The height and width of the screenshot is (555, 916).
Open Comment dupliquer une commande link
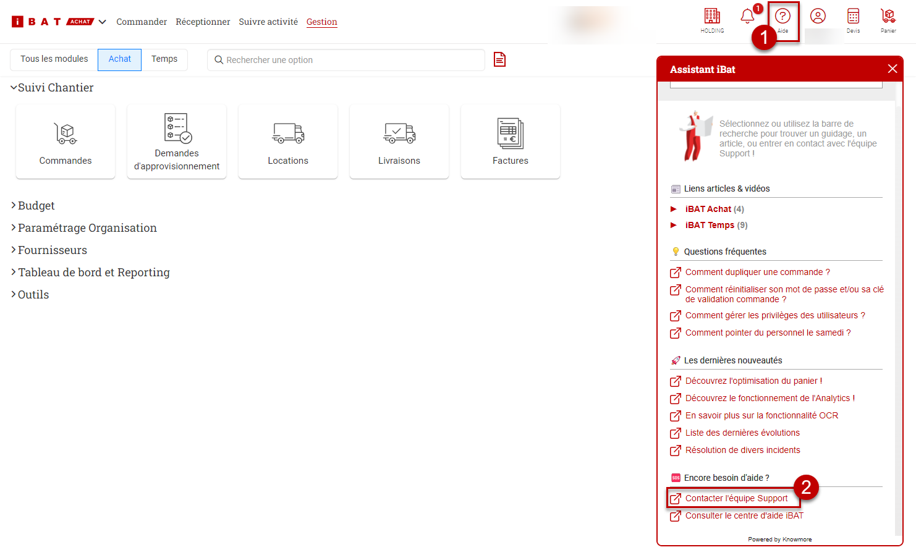757,272
